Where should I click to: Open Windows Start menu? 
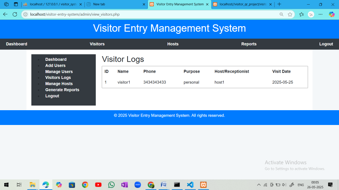coord(6,185)
